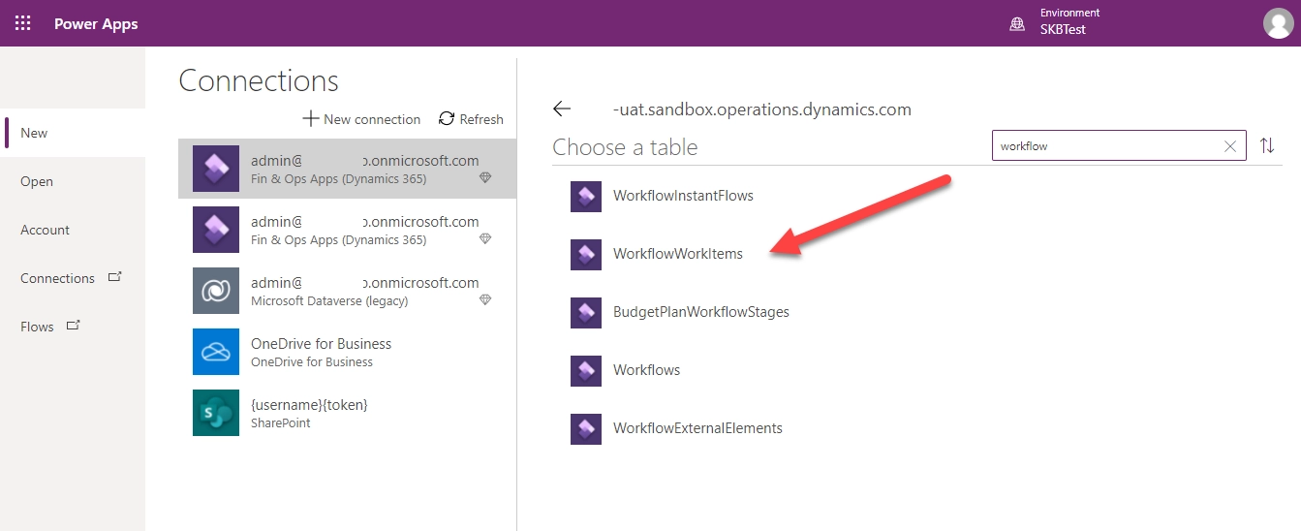Click the Connections heading
This screenshot has width=1301, height=531.
point(259,80)
